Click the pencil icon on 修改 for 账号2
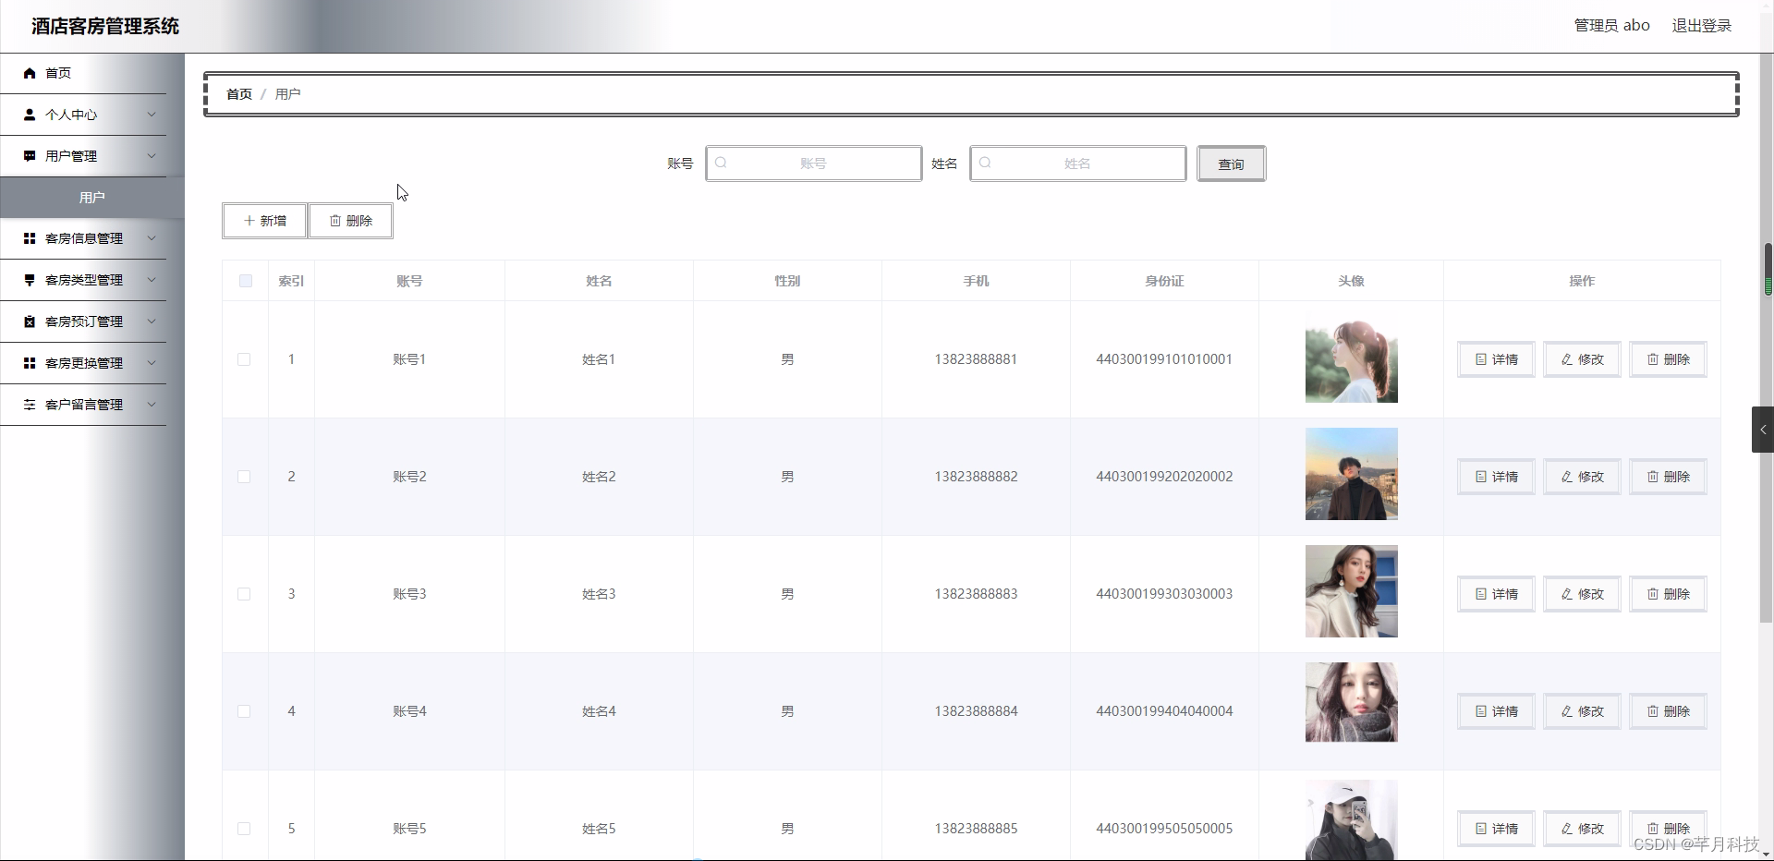 coord(1567,477)
